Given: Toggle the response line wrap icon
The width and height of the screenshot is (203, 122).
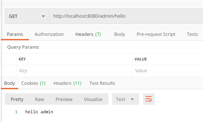Looking at the screenshot, I should 149,99.
